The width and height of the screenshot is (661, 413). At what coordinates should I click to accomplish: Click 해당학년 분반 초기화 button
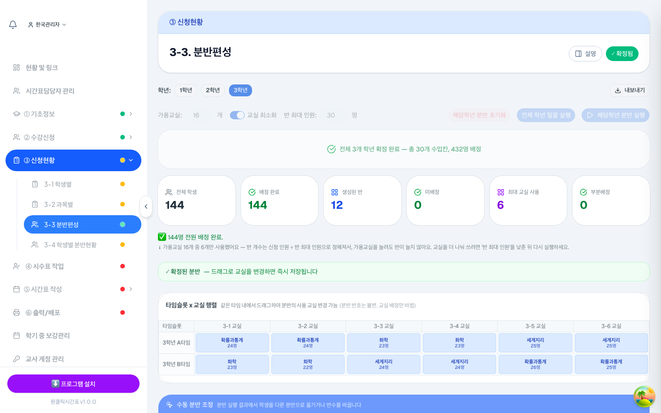point(479,115)
